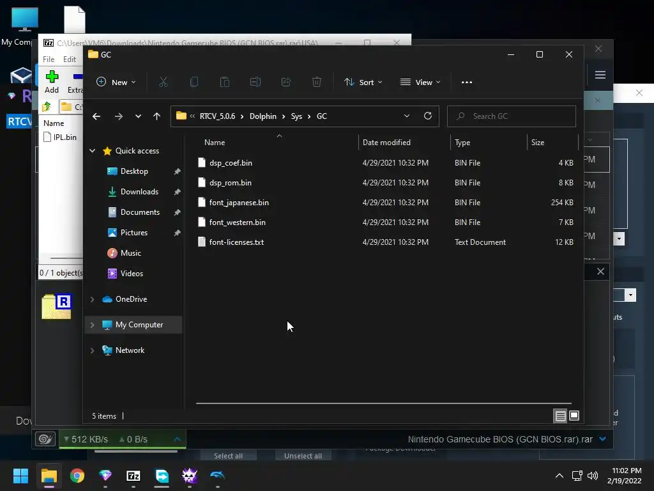Open Windows Start menu

[x=20, y=476]
